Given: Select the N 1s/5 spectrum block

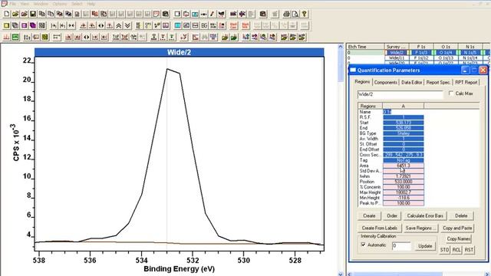Looking at the screenshot, I should pyautogui.click(x=470, y=52).
